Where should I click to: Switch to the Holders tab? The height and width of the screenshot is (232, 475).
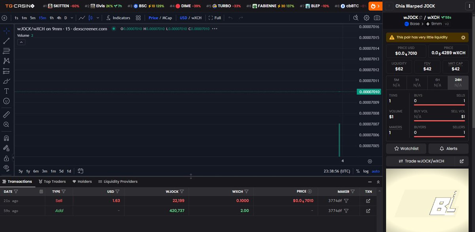(x=82, y=181)
